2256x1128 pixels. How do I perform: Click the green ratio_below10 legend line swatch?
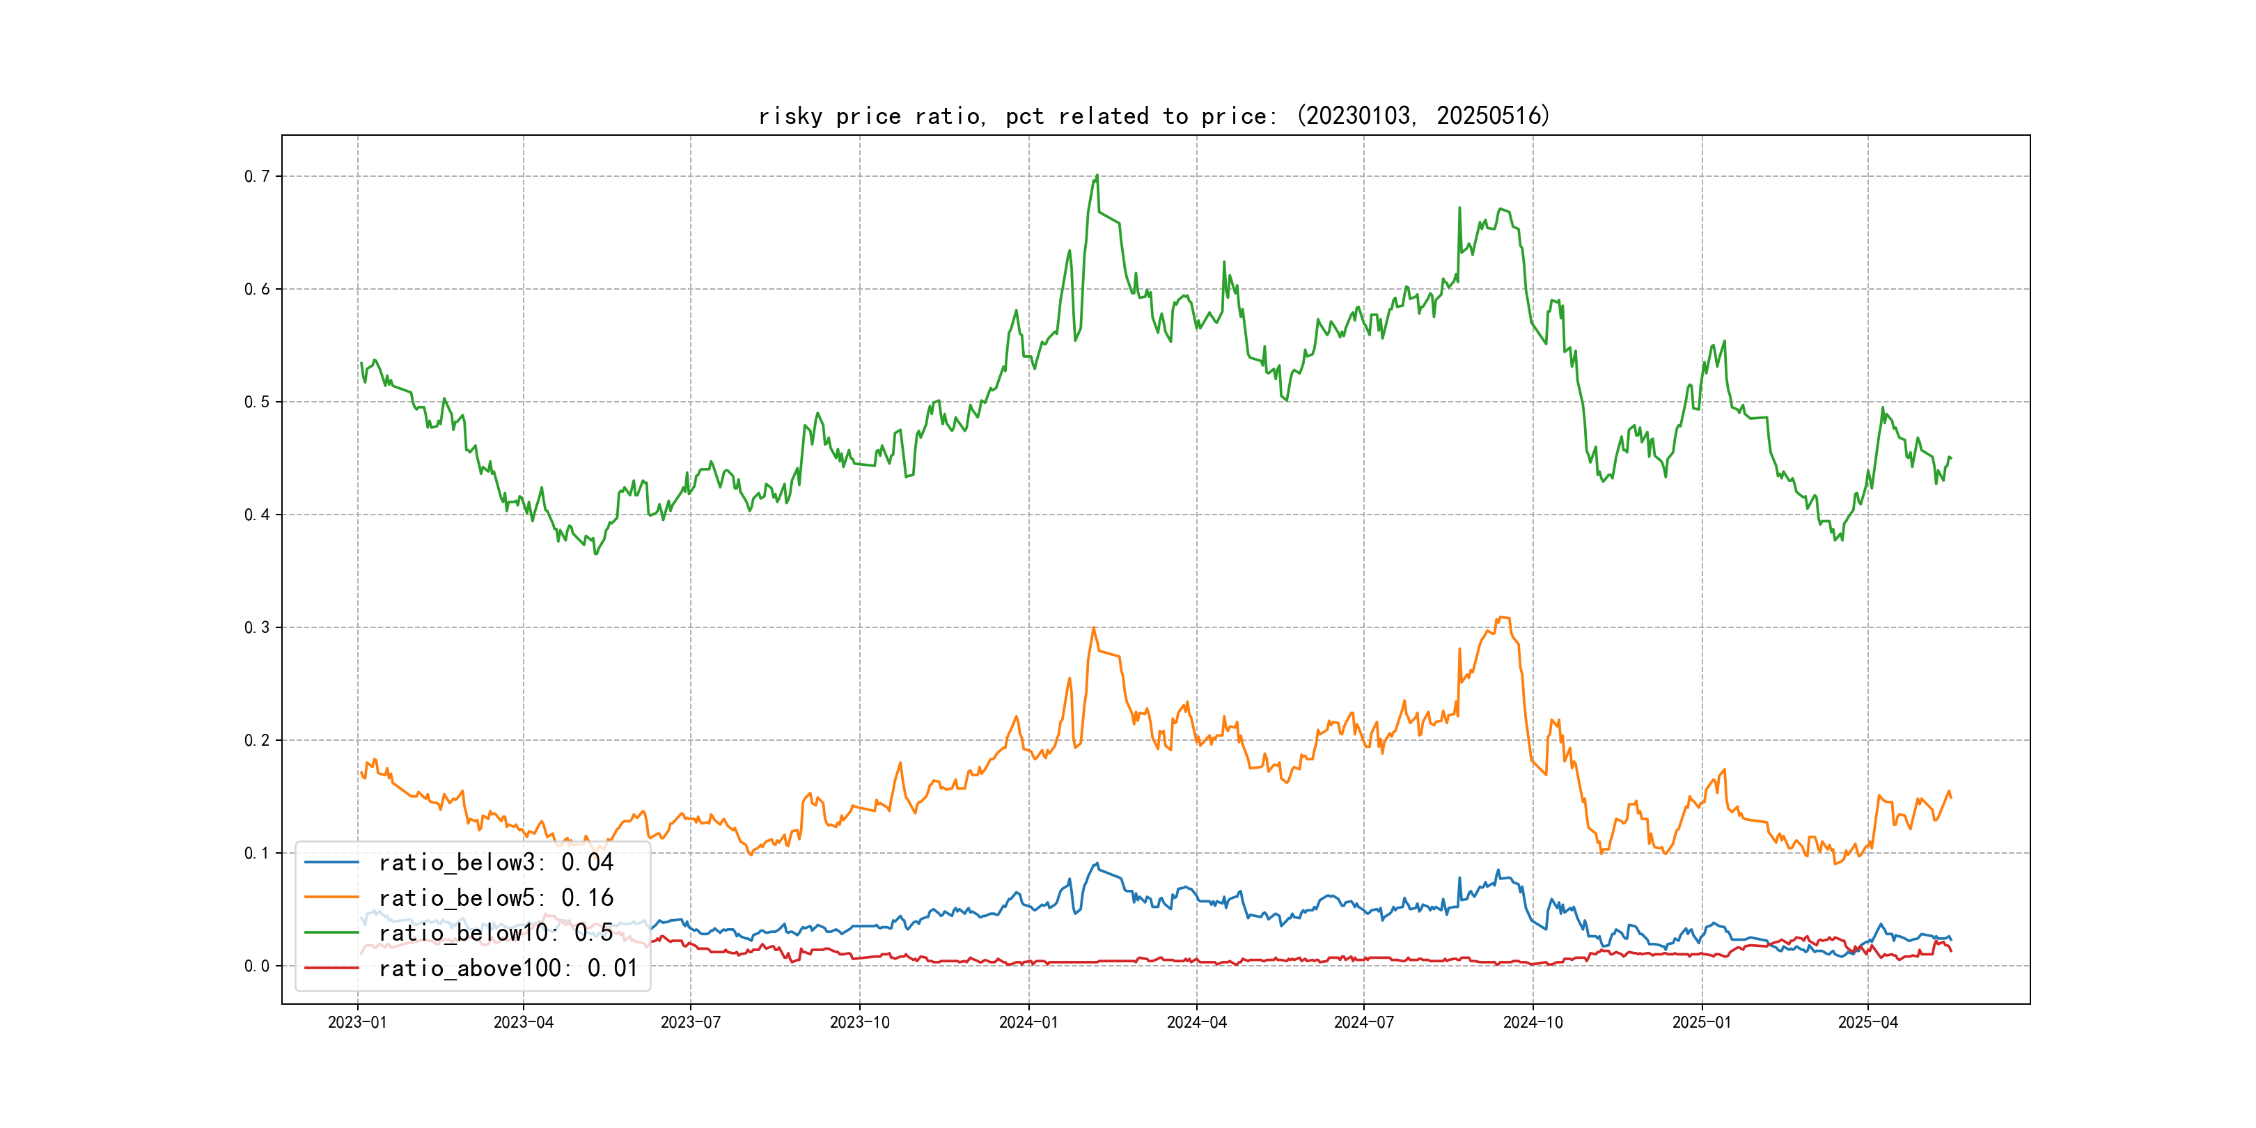[x=331, y=933]
